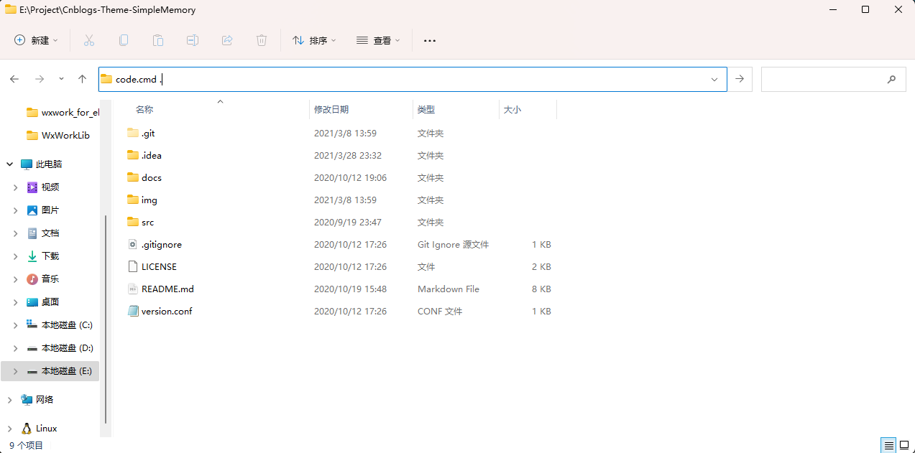Expand the Downloads (下载) tree node
Viewport: 915px width, 453px height.
click(16, 256)
